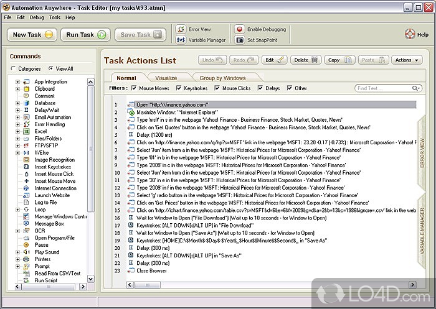Open the Debug menu
This screenshot has width=436, height=309.
[x=37, y=17]
